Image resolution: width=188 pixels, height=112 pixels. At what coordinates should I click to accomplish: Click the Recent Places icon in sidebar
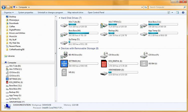(x=7, y=46)
